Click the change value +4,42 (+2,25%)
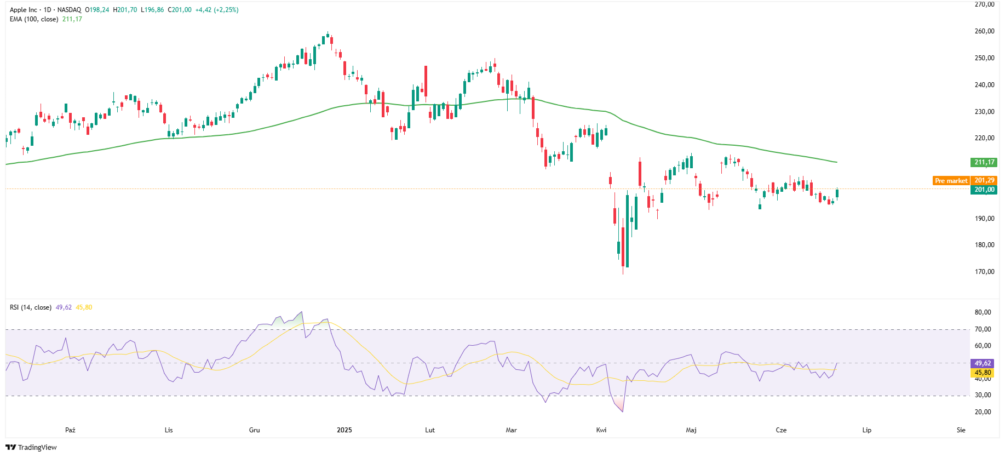Screen dimensions: 1005x457 [217, 10]
